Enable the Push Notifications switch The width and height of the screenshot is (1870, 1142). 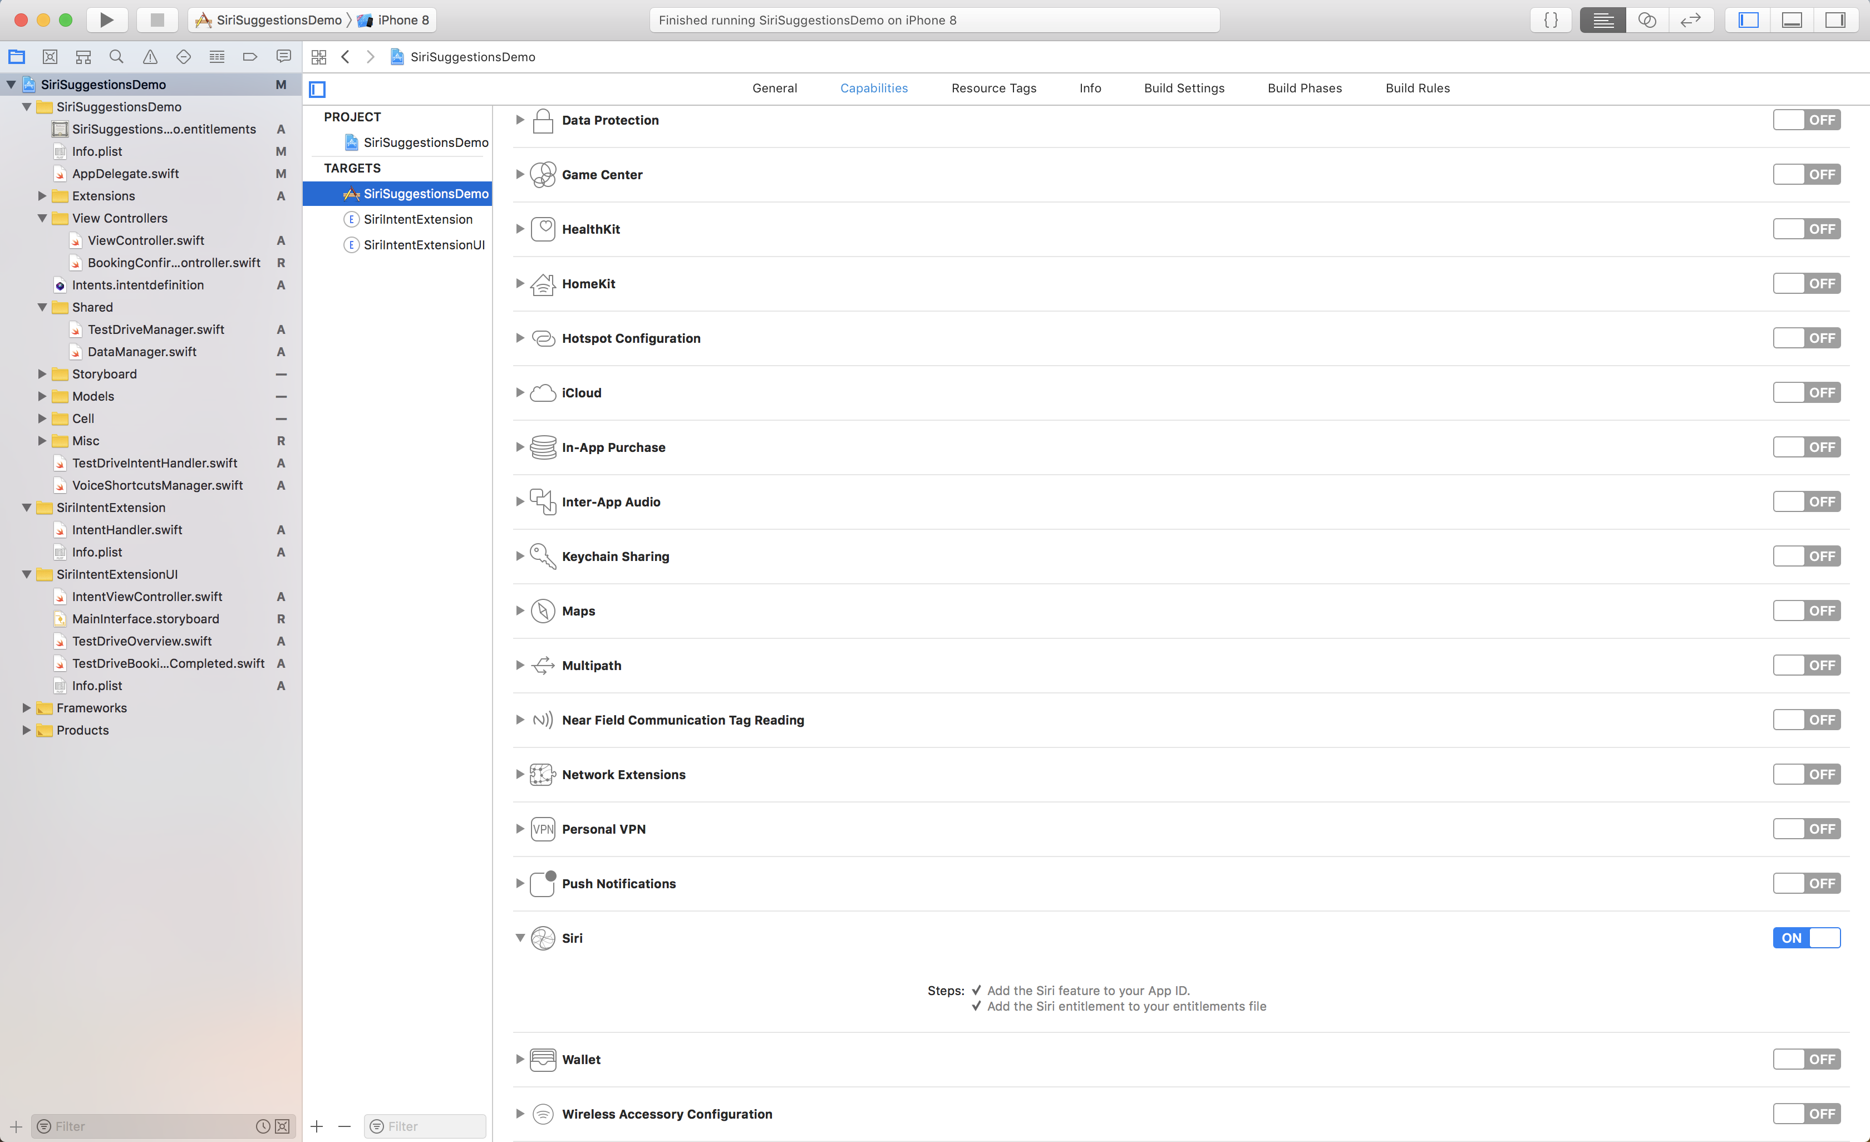coord(1806,883)
